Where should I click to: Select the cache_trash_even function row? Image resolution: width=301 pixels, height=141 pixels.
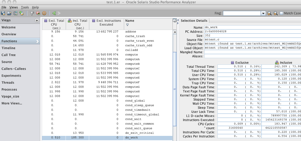click(107, 41)
